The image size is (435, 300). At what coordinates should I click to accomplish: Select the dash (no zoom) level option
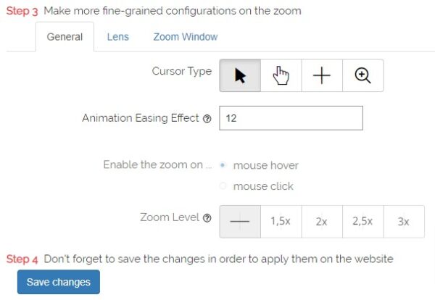tap(240, 222)
